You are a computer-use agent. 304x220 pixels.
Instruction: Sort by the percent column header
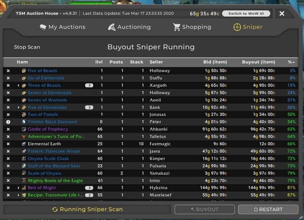[291, 62]
